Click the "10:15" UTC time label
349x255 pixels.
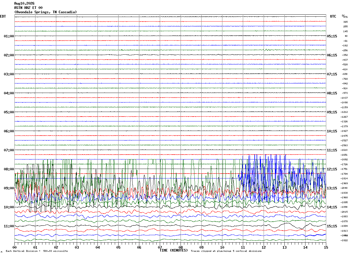tap(332, 131)
